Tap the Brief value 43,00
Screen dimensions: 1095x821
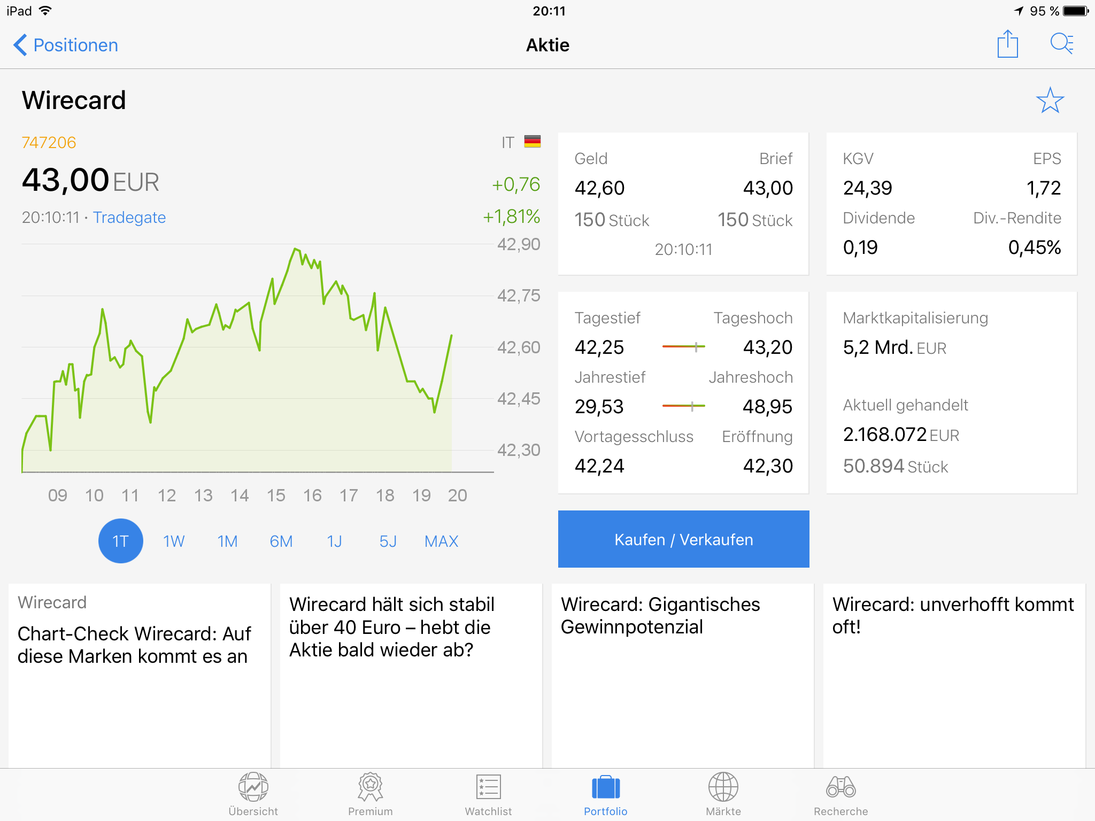point(768,188)
